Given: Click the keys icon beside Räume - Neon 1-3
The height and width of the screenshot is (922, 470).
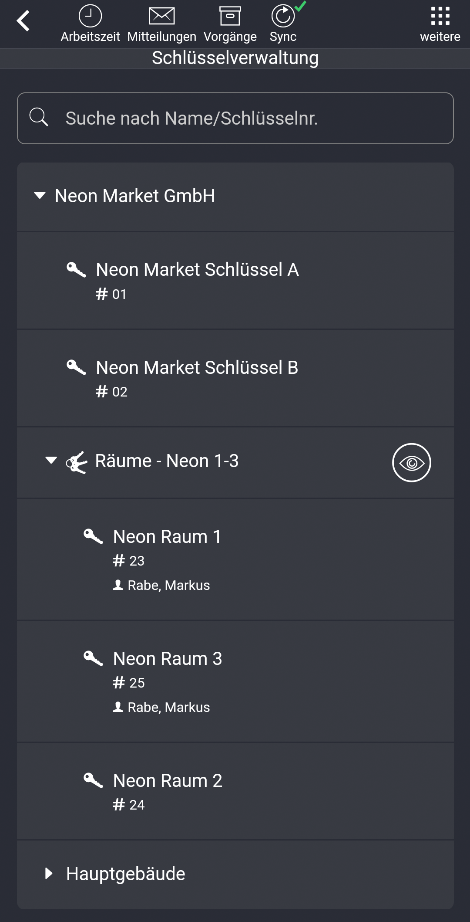Looking at the screenshot, I should 76,462.
